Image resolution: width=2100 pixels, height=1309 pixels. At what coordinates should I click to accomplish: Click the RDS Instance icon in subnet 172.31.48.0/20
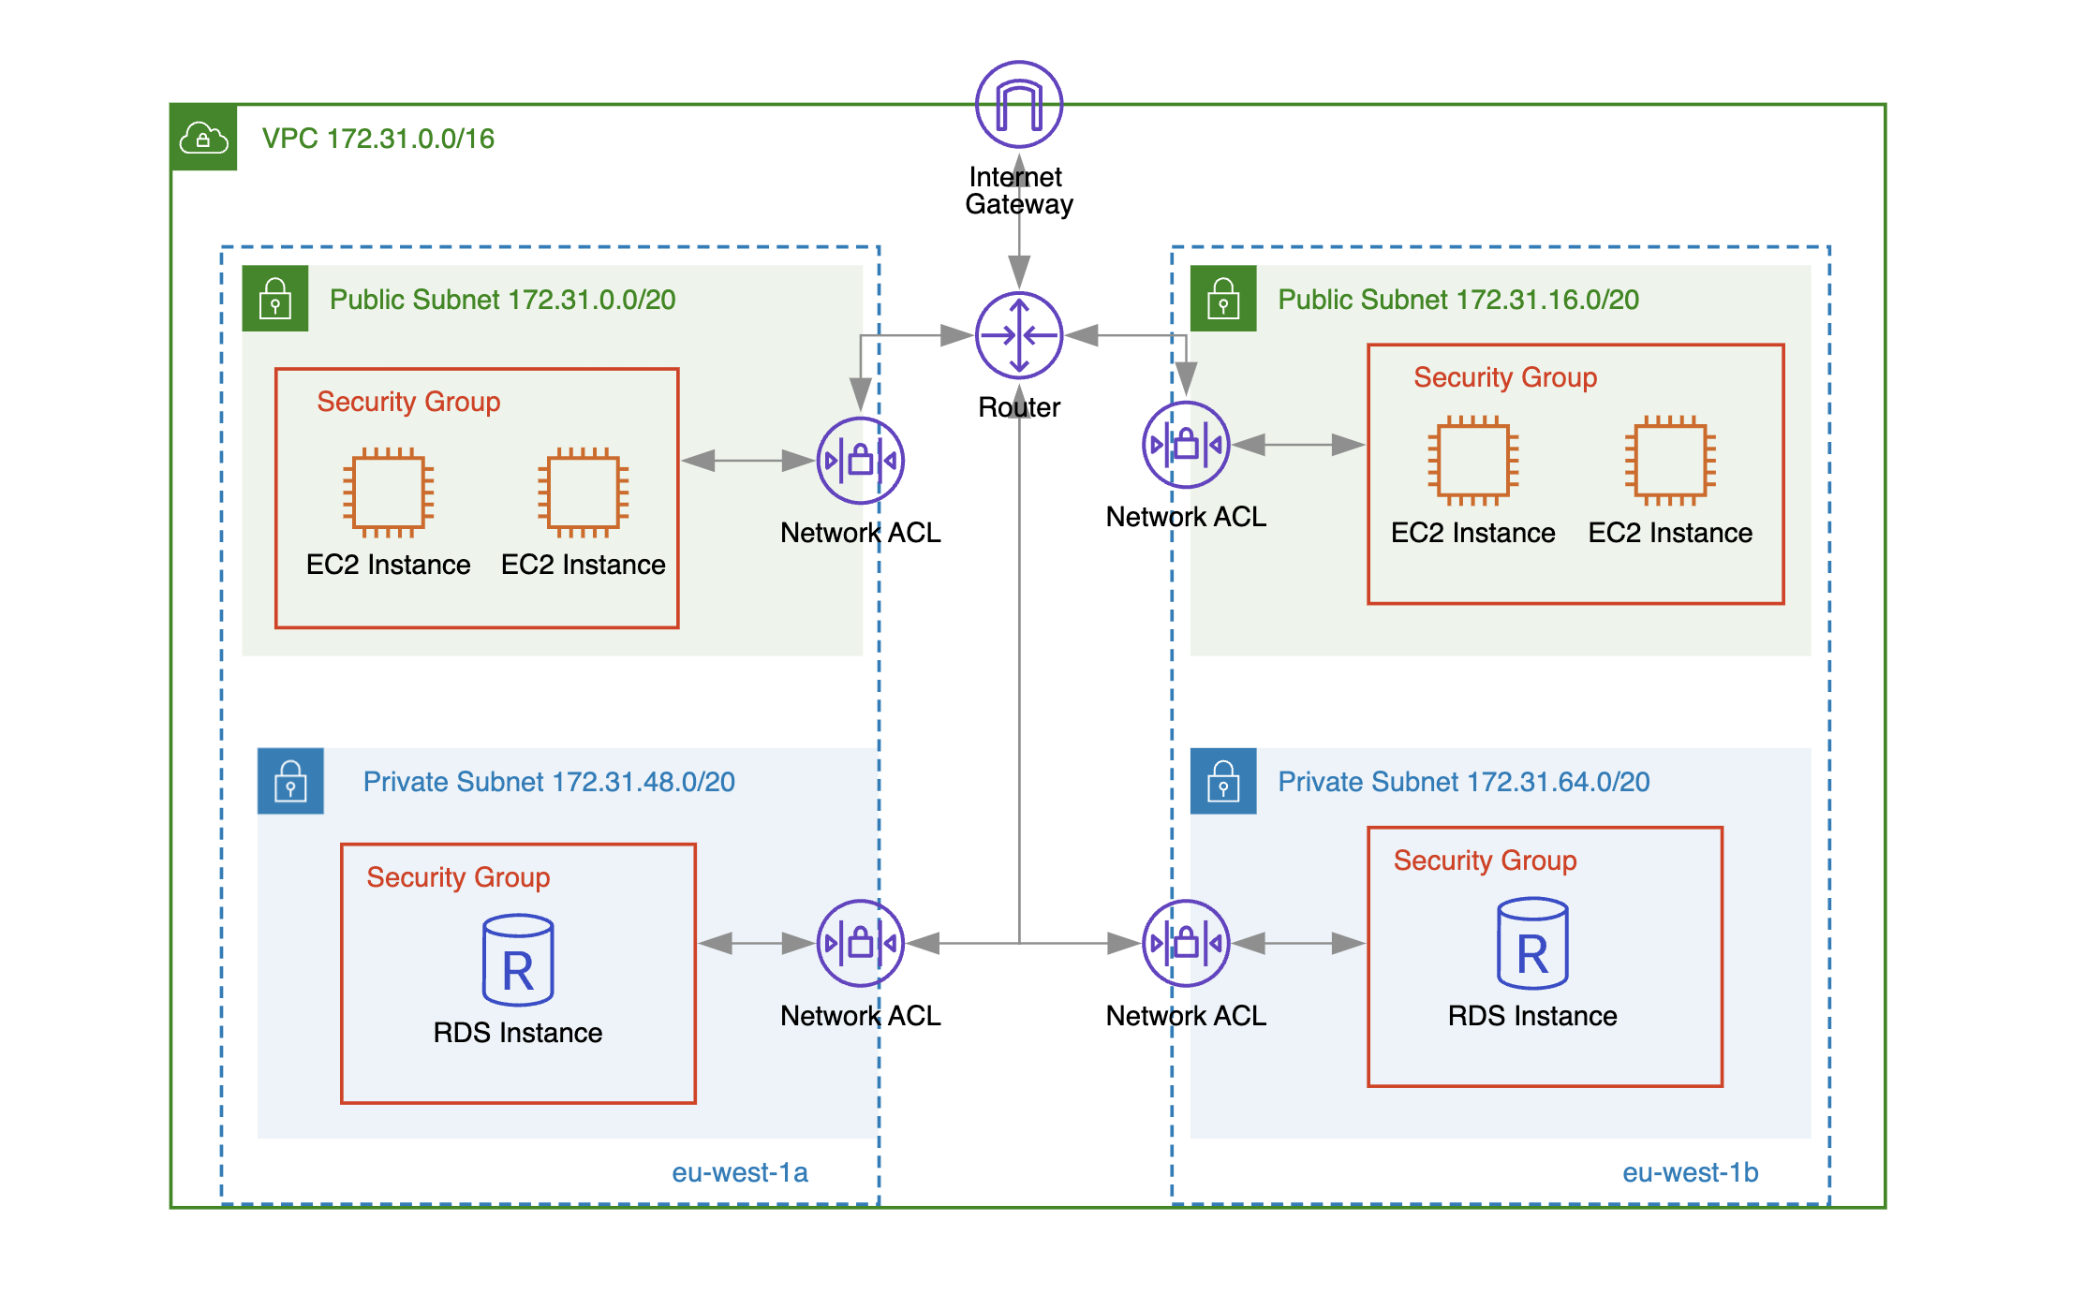[x=518, y=961]
